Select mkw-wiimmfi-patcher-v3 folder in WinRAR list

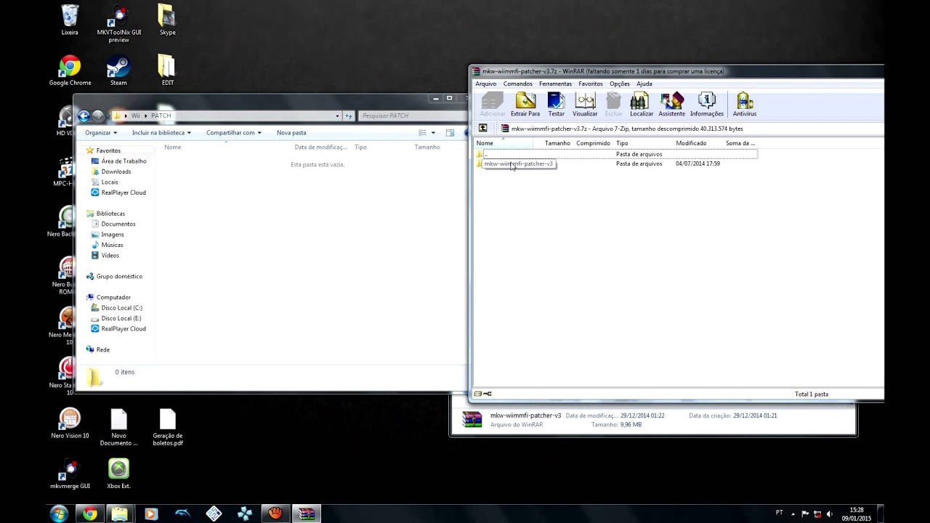[x=518, y=163]
